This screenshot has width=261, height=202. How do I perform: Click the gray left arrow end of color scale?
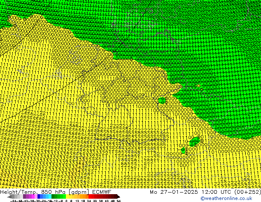(9, 197)
